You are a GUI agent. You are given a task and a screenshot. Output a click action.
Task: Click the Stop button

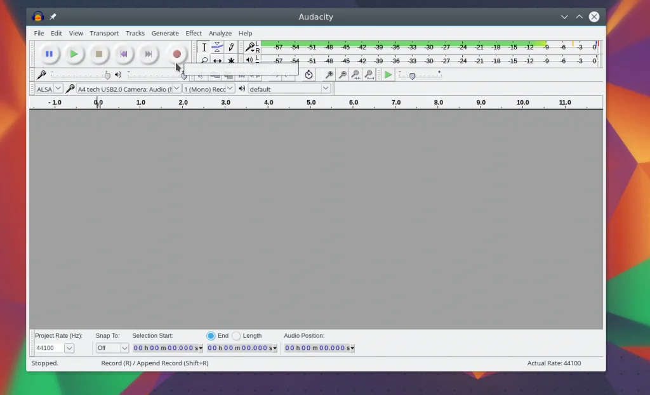[x=99, y=54]
